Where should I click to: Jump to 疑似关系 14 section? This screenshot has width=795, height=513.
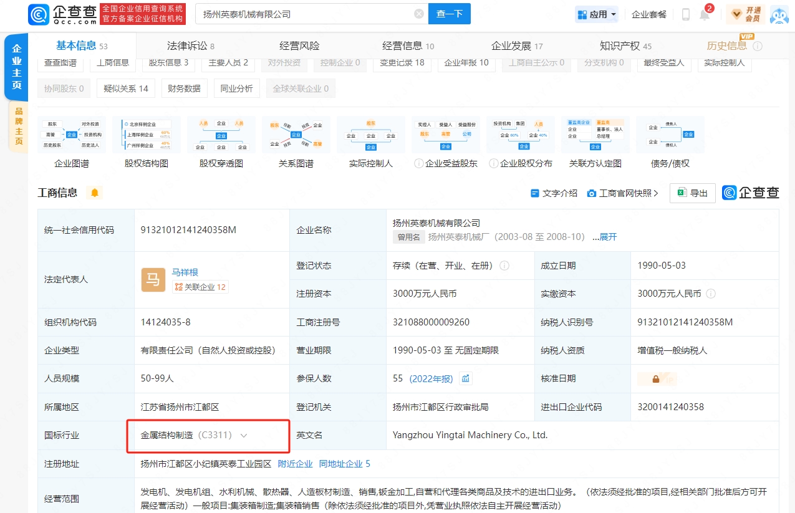pyautogui.click(x=126, y=89)
